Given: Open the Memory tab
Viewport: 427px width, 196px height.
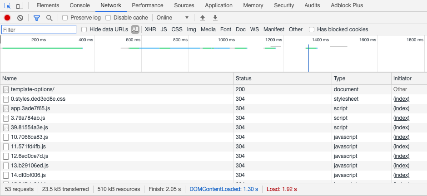Looking at the screenshot, I should pos(253,5).
